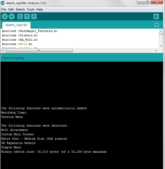
Task: Click the Arduino logo in title bar
Action: coord(3,3)
